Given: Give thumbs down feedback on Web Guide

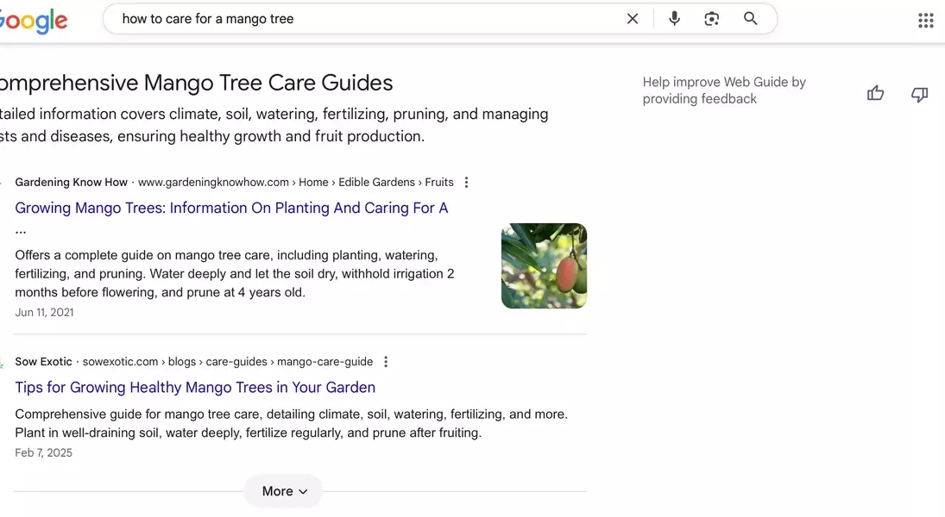Looking at the screenshot, I should [x=920, y=94].
